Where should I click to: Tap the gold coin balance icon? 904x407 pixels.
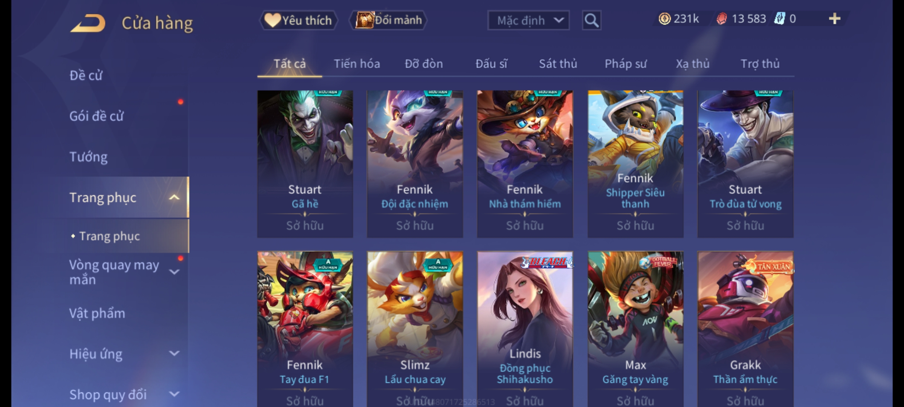[664, 19]
